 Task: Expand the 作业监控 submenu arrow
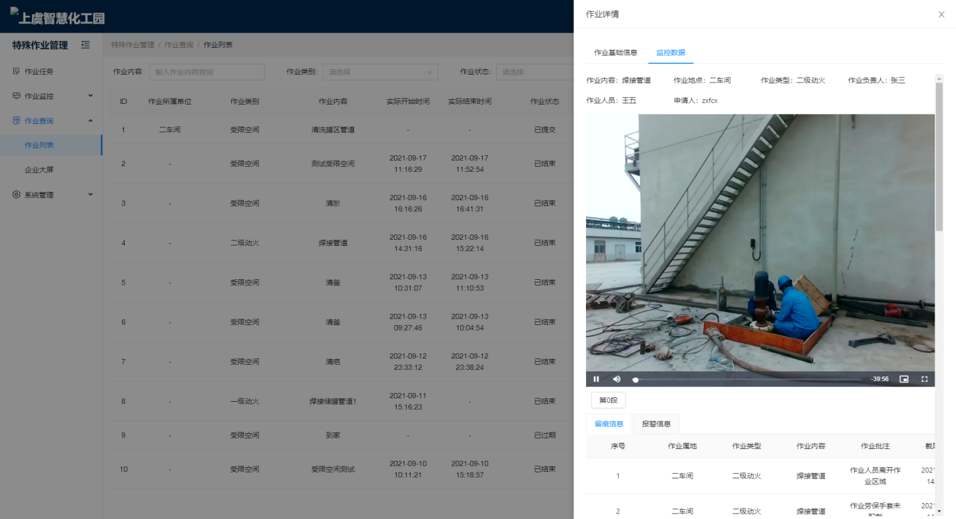[91, 96]
